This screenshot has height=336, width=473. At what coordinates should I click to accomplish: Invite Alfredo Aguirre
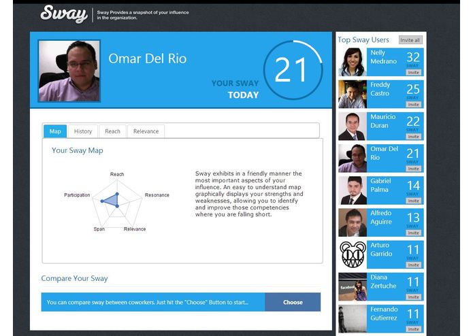[x=413, y=233]
